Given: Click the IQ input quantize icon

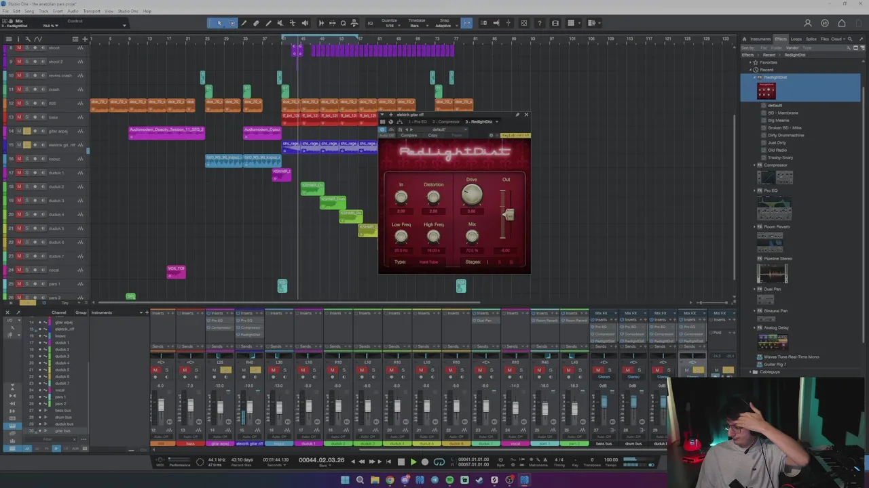Looking at the screenshot, I should click(370, 23).
